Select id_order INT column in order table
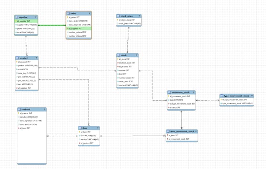Image resolution: width=266 pixels, height=169 pixels. click(79, 17)
